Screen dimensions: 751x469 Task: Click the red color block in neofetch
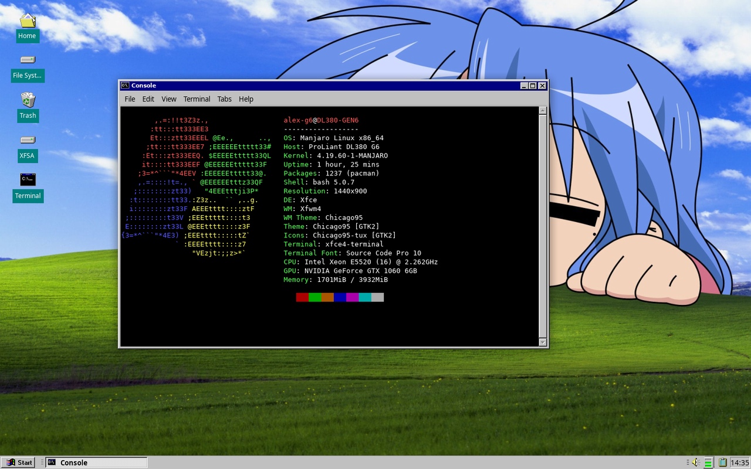(302, 297)
